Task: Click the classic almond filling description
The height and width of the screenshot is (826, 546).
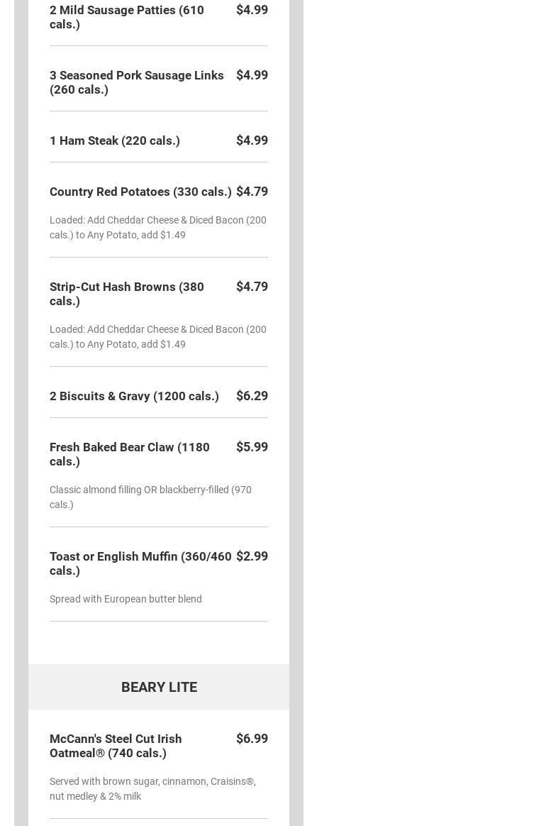Action: pos(150,497)
